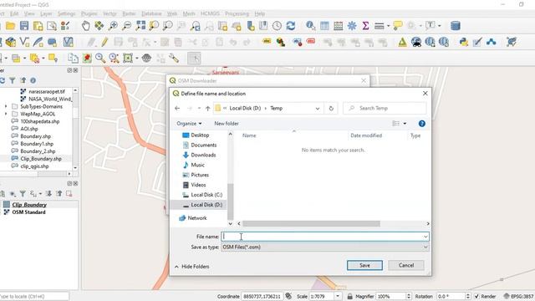Click the layers panel filter legend icon
Screen dimensions: 535x301
(x=23, y=194)
